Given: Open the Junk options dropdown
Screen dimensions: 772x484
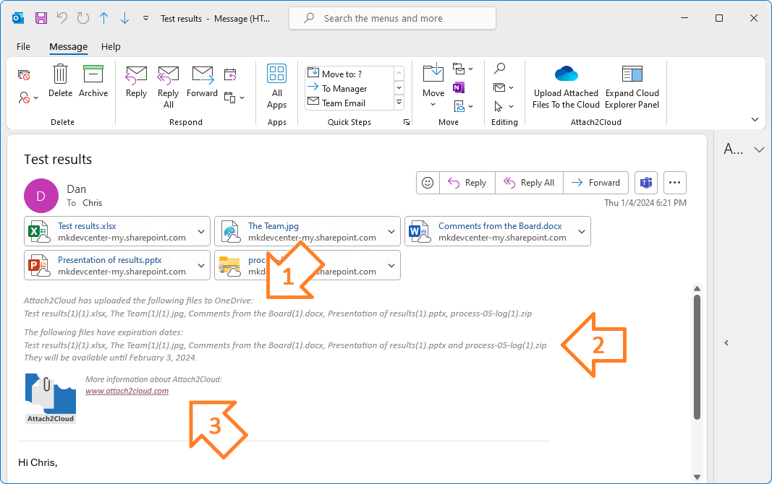Looking at the screenshot, I should (28, 98).
